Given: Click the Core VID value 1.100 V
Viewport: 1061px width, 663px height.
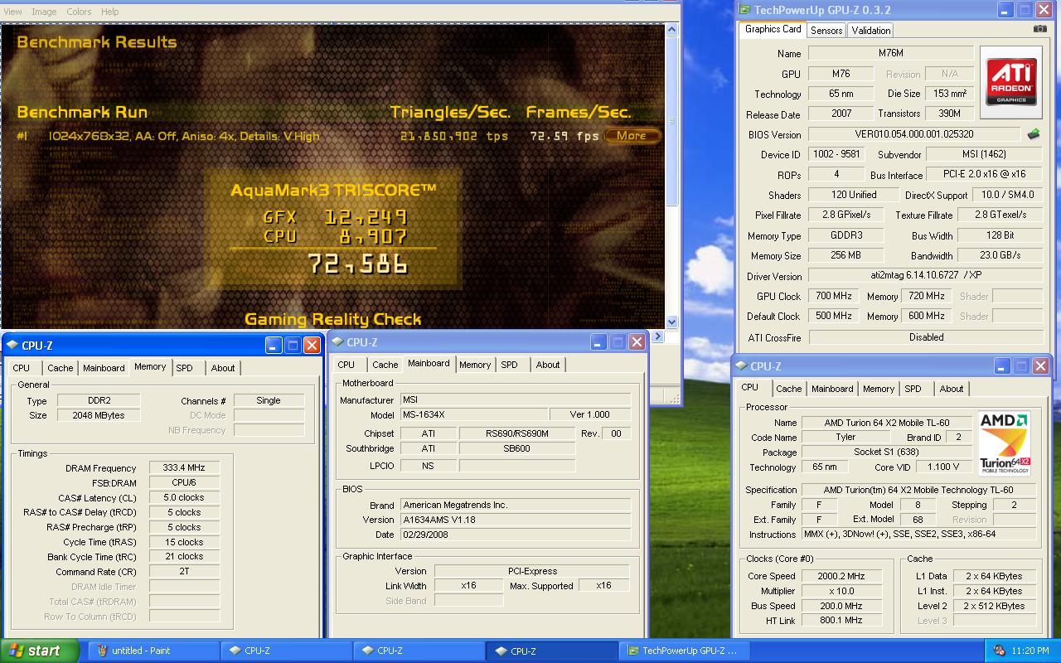Looking at the screenshot, I should 943,467.
